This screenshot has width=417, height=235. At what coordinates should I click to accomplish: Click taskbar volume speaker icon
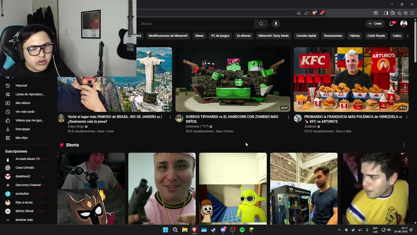(x=389, y=230)
